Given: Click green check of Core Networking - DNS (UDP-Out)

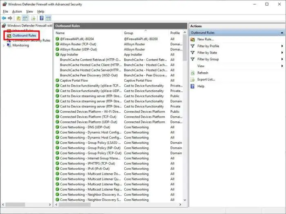Looking at the screenshot, I should point(57,127).
